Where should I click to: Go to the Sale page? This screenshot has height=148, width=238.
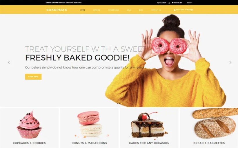pos(129,10)
